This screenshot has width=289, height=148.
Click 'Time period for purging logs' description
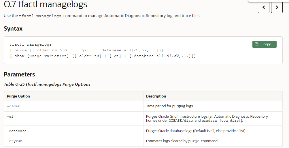pyautogui.click(x=170, y=106)
